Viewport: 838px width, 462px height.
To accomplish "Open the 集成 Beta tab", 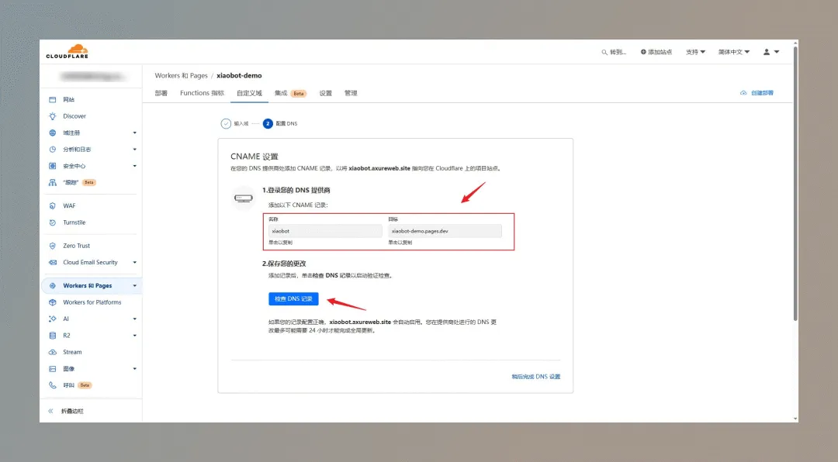I will point(289,93).
